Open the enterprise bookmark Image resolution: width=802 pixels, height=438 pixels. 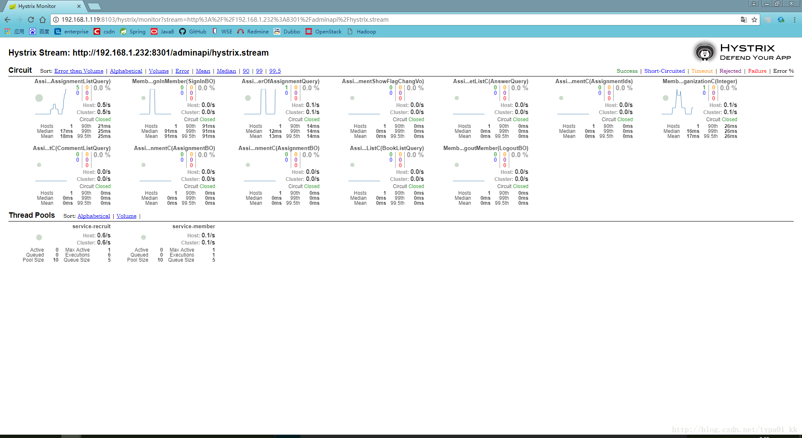pyautogui.click(x=71, y=31)
